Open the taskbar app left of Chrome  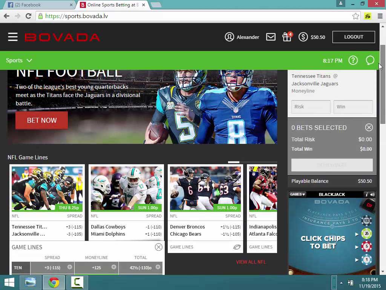coord(31,282)
